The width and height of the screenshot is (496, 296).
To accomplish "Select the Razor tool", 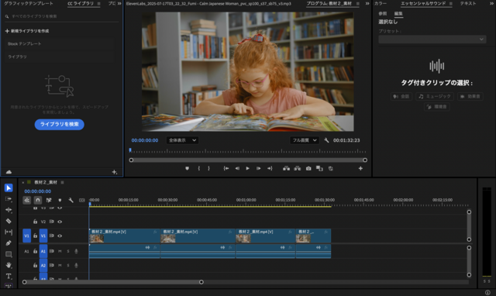I will point(9,221).
